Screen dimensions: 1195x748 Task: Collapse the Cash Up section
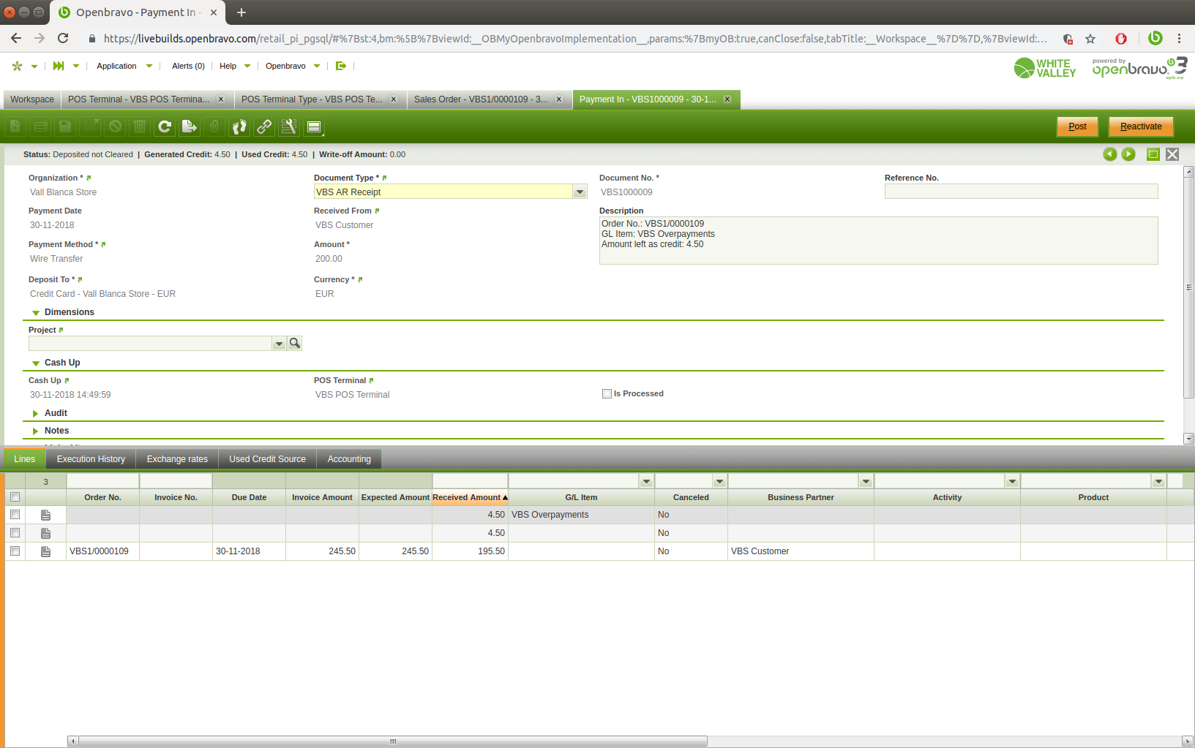(x=36, y=363)
